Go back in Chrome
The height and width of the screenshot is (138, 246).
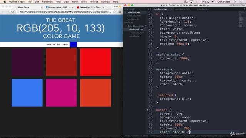[x=3, y=12]
